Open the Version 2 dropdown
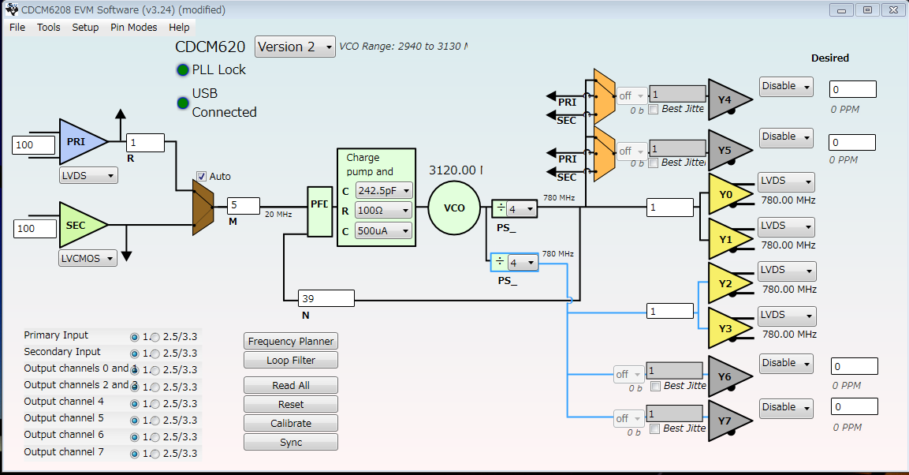This screenshot has height=475, width=909. (295, 47)
